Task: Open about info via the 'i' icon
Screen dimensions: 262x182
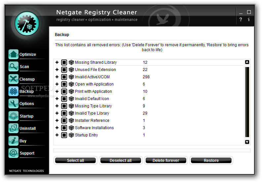Action: tap(249, 19)
